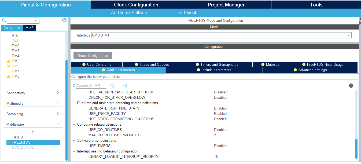Select TIM3 in the peripheral list
Viewport: 361px width, 164px height.
[x=16, y=51]
